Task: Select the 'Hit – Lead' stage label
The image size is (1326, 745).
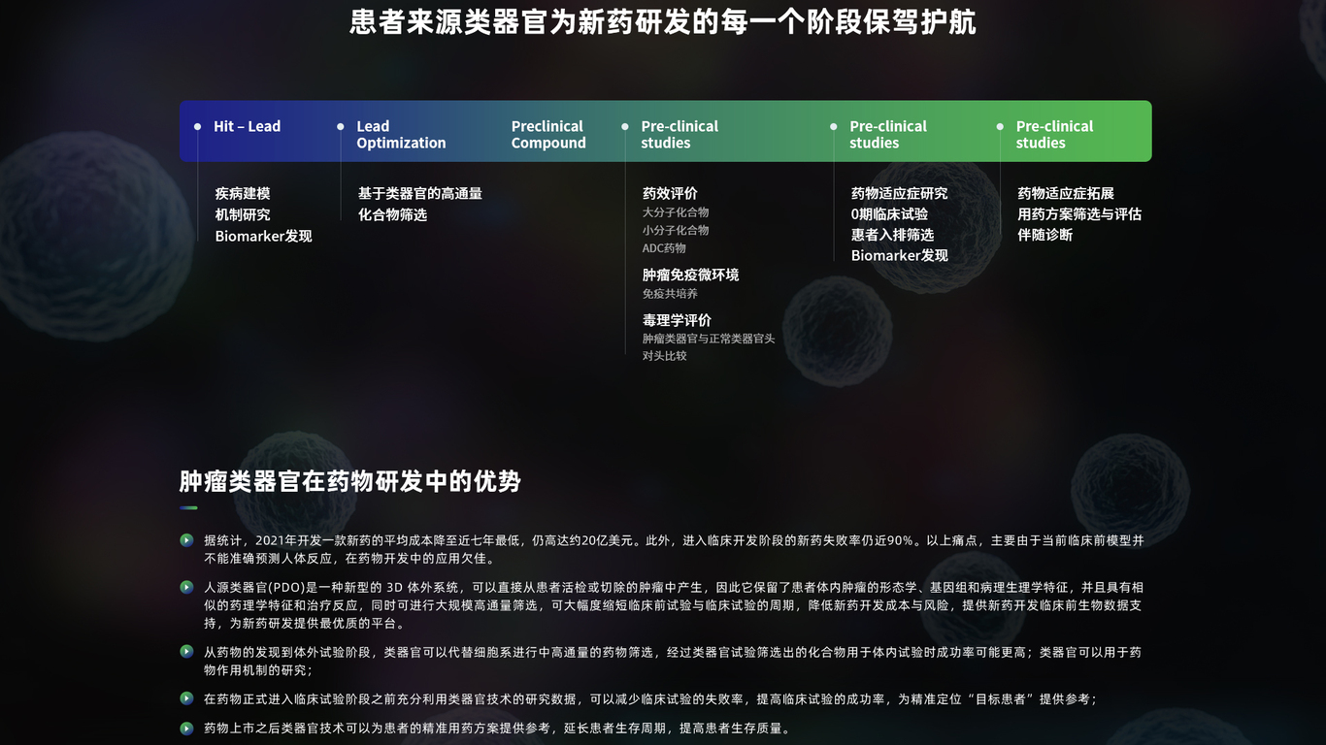Action: click(248, 126)
